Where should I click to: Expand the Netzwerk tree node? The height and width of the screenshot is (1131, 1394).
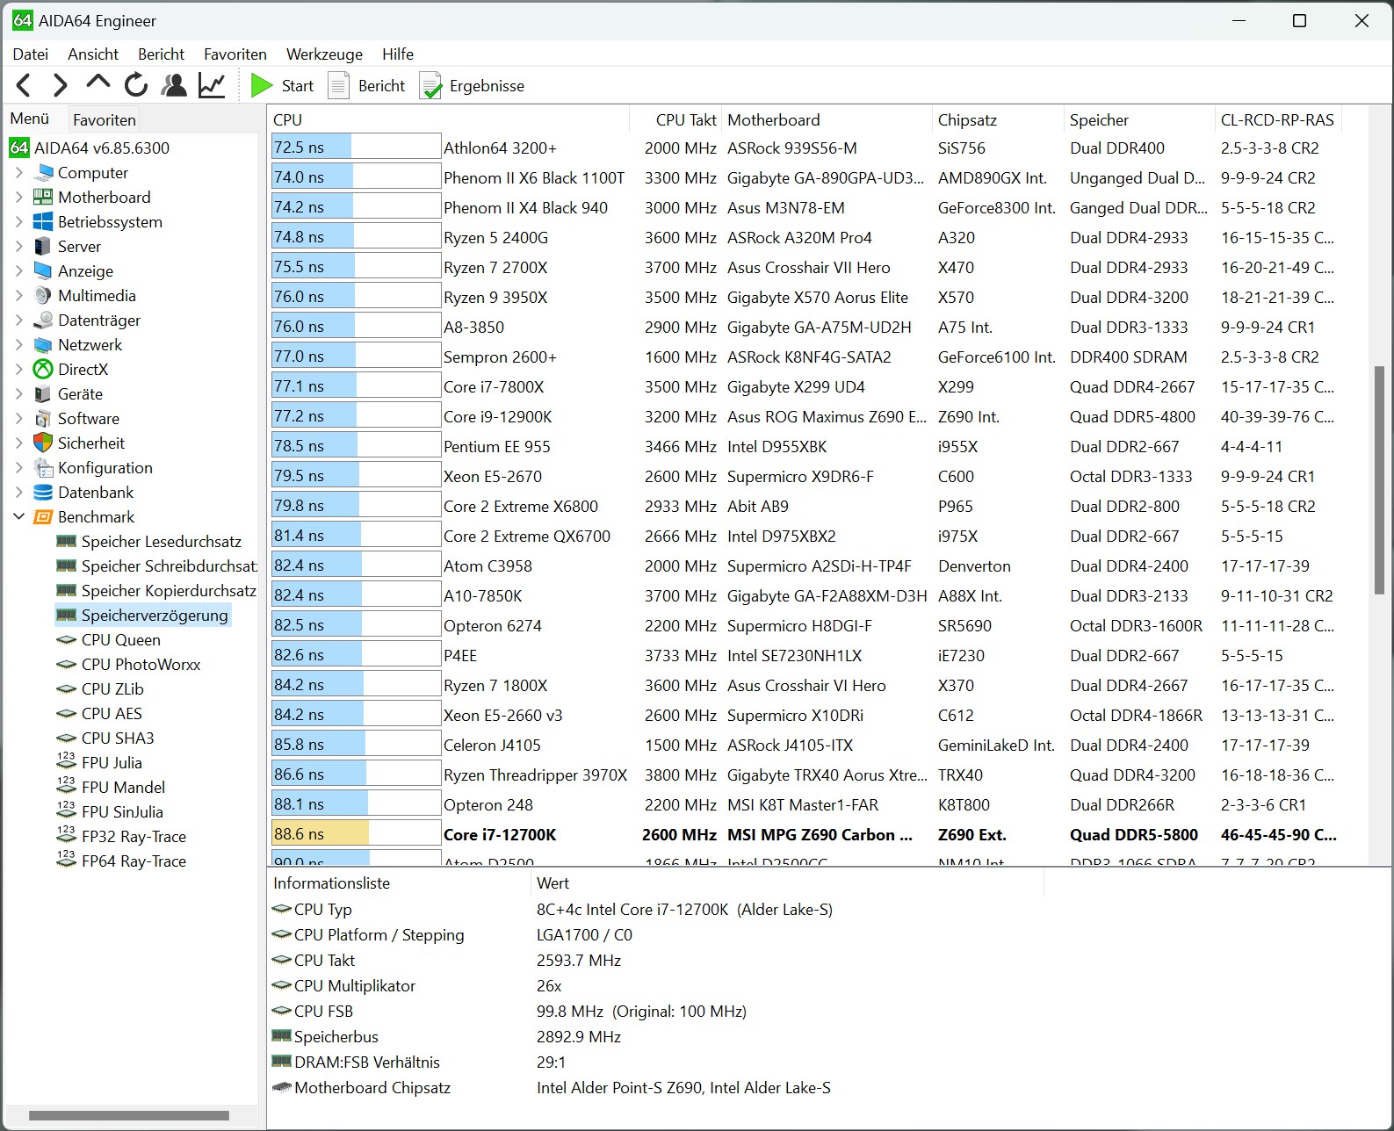pos(19,345)
